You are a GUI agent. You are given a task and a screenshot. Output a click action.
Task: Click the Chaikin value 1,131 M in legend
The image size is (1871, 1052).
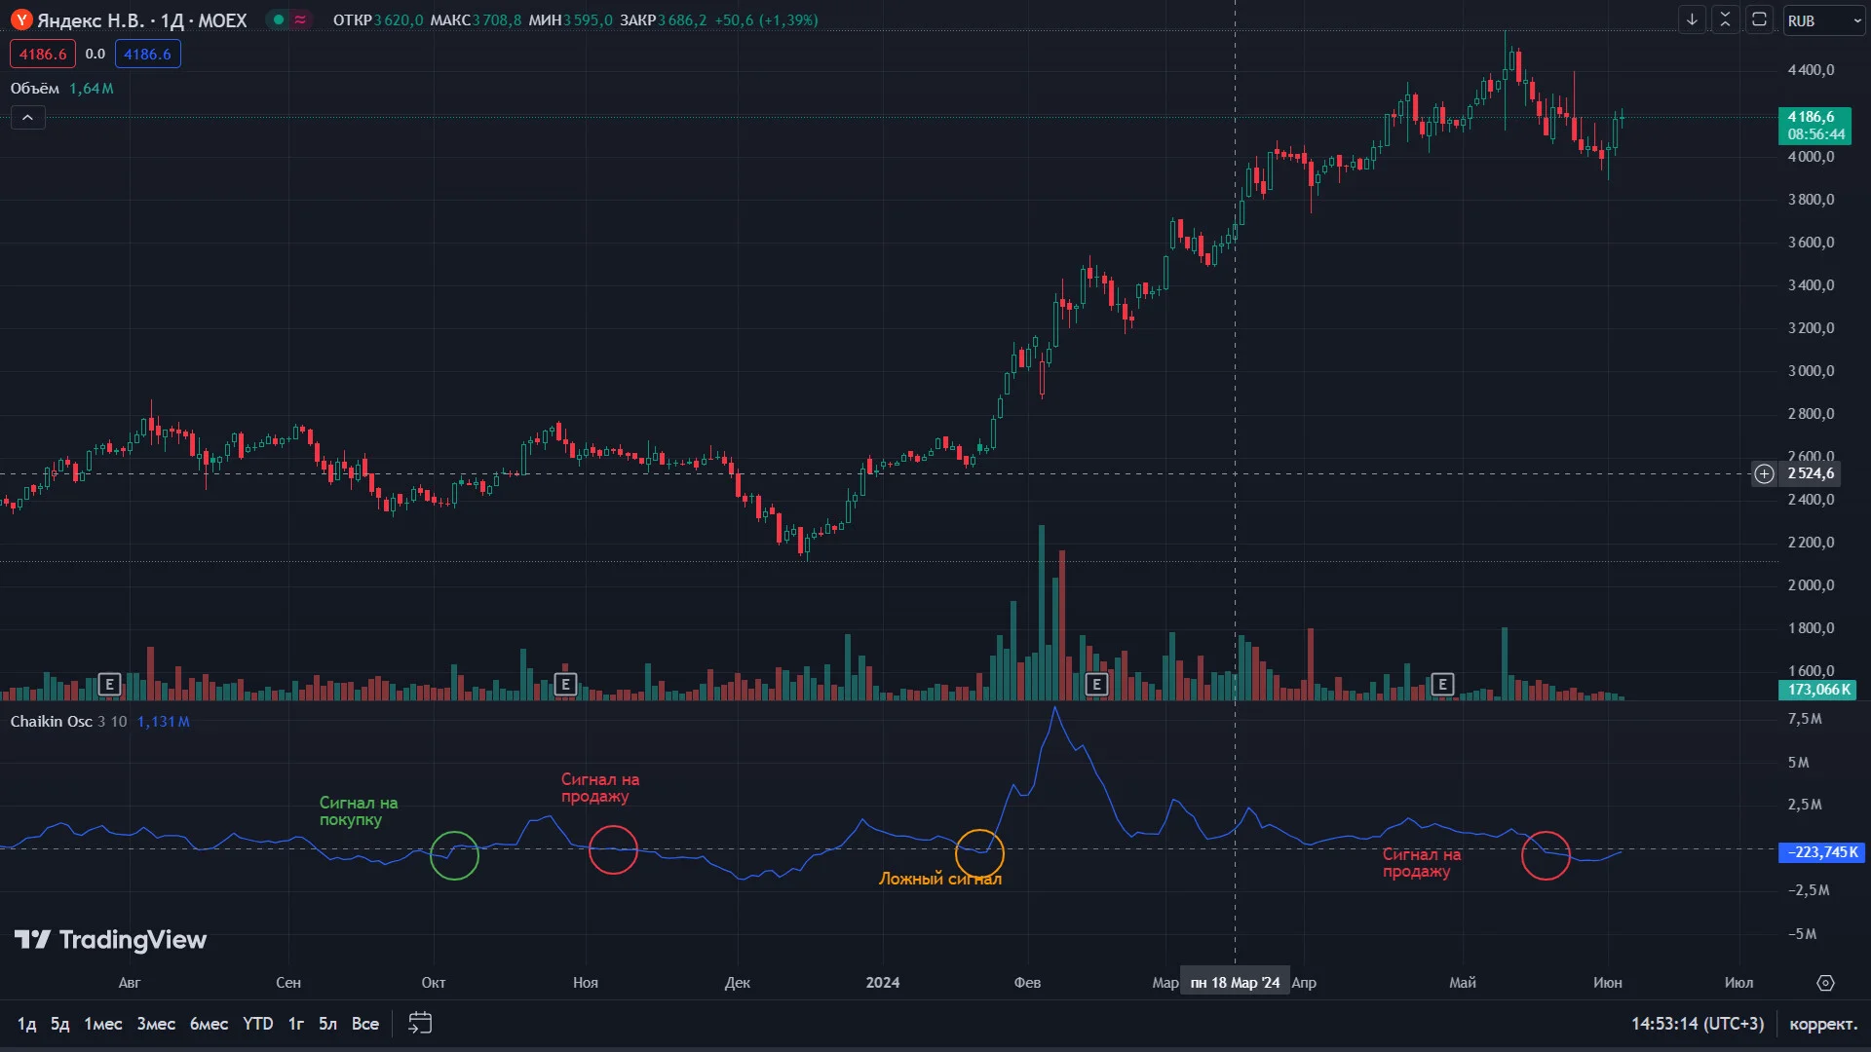point(164,722)
